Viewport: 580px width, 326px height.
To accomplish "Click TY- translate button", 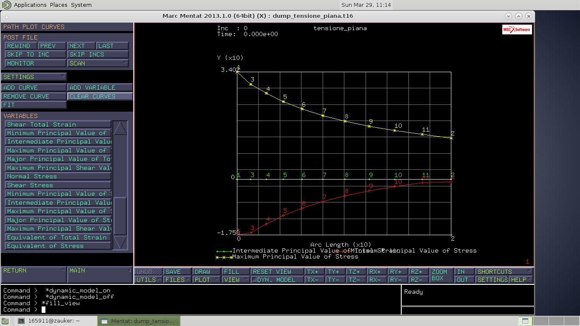I will coord(336,280).
